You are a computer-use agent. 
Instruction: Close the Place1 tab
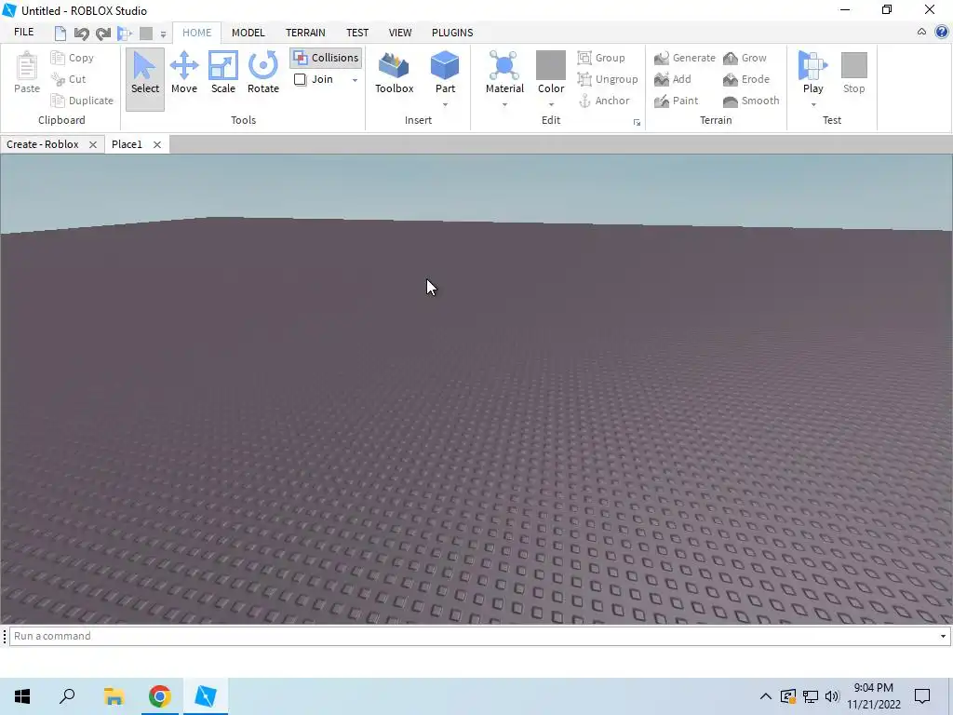pos(156,144)
